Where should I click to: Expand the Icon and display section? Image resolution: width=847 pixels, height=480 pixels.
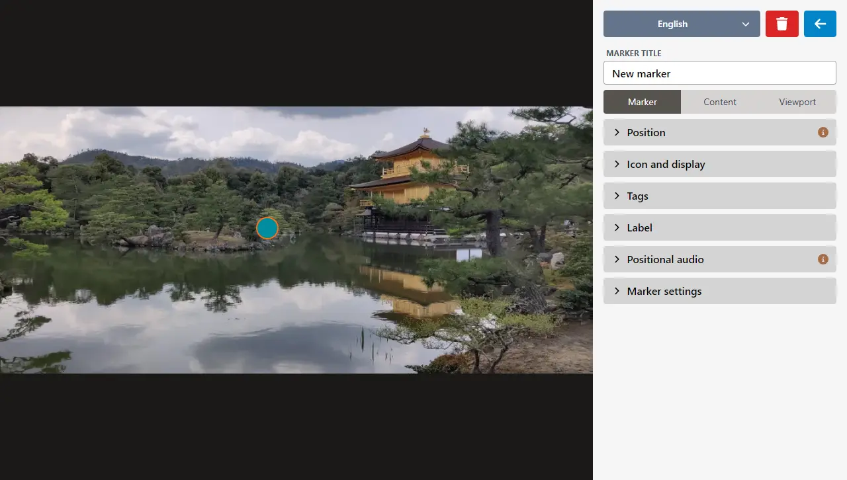click(x=666, y=164)
